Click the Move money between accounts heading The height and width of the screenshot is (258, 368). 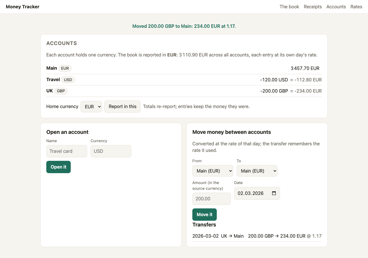232,132
